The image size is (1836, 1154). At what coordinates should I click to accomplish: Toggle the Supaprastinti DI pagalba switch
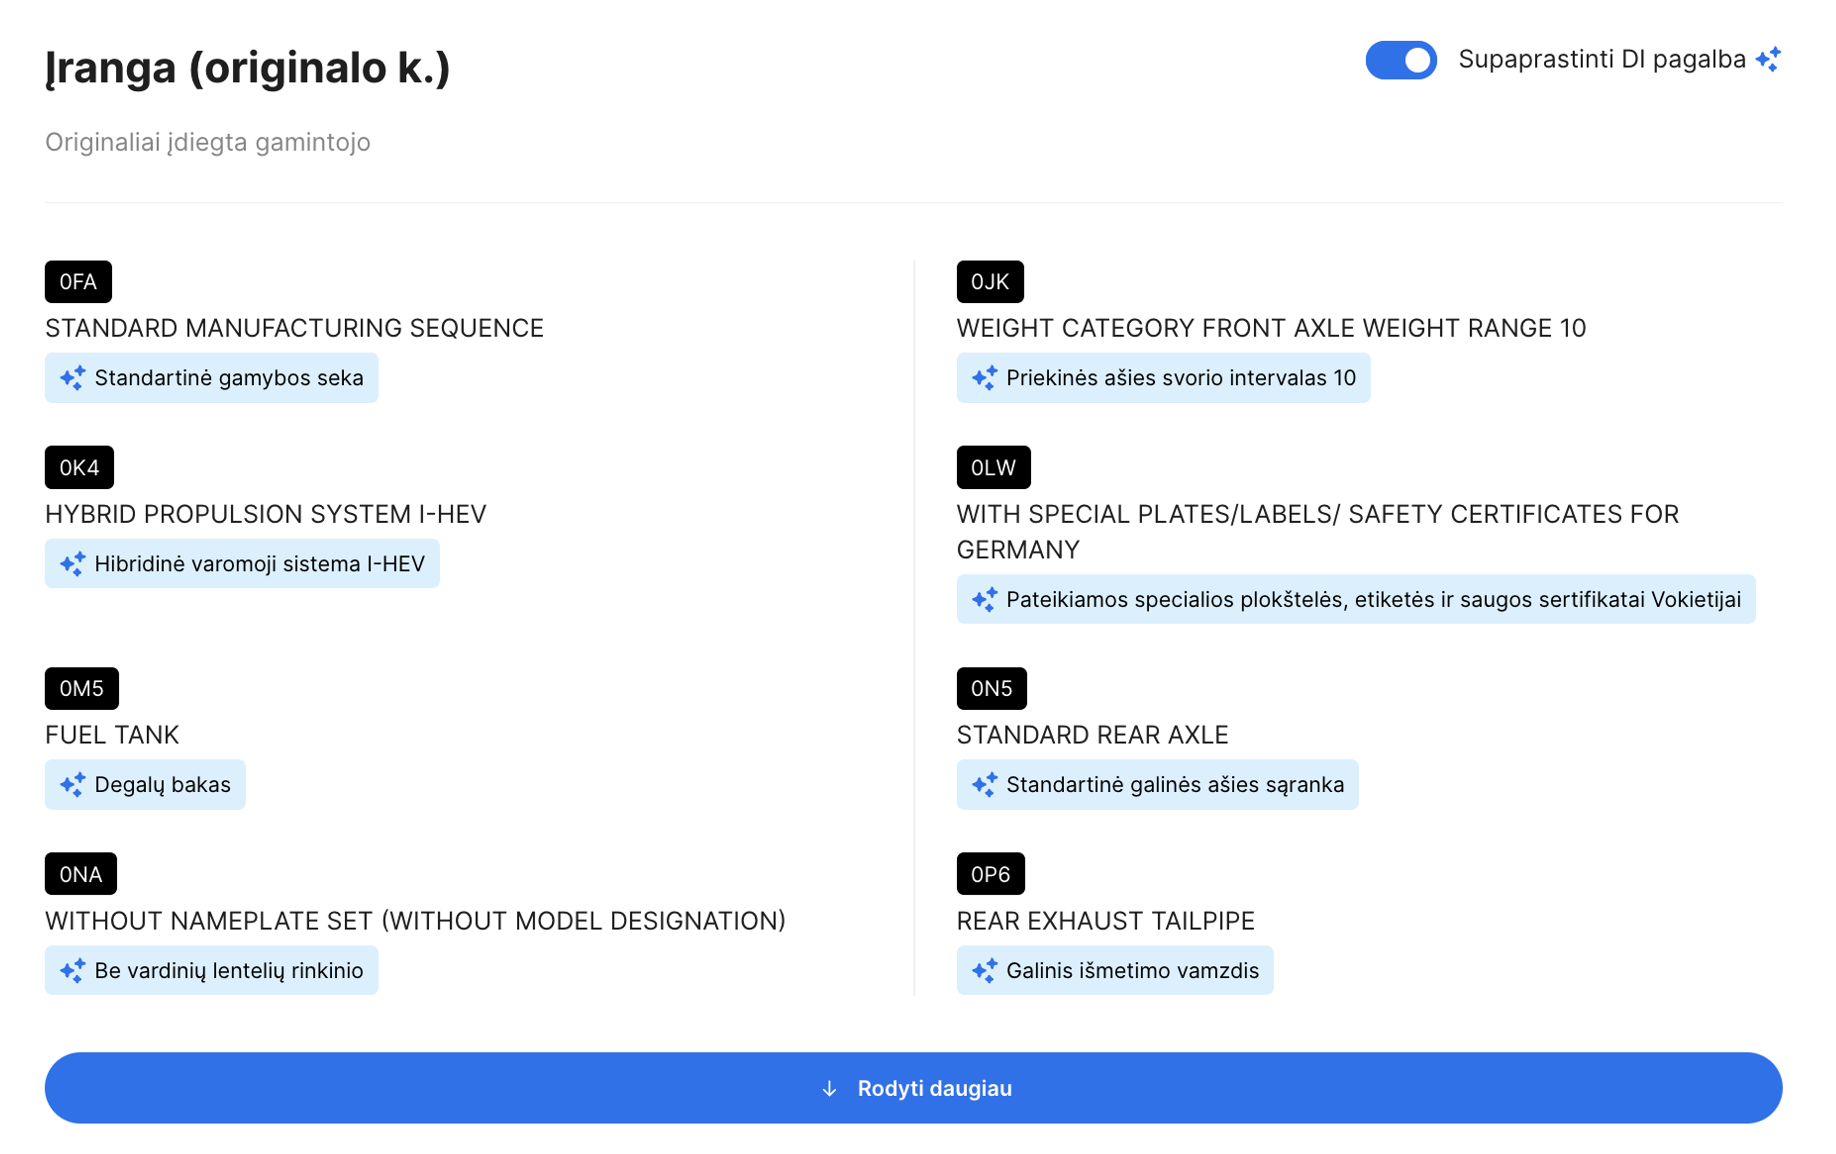pos(1400,60)
